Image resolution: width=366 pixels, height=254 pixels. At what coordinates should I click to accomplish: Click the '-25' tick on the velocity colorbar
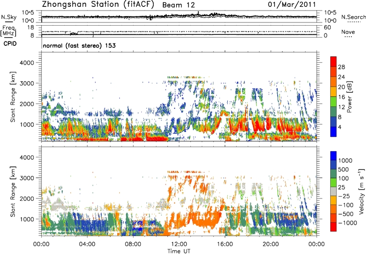344,196
